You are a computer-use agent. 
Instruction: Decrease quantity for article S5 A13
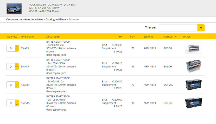(x=17, y=50)
